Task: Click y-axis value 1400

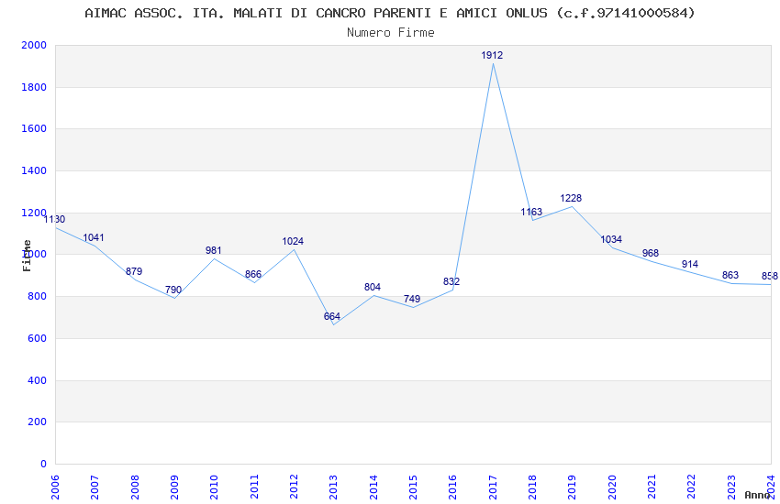Action: [x=34, y=170]
